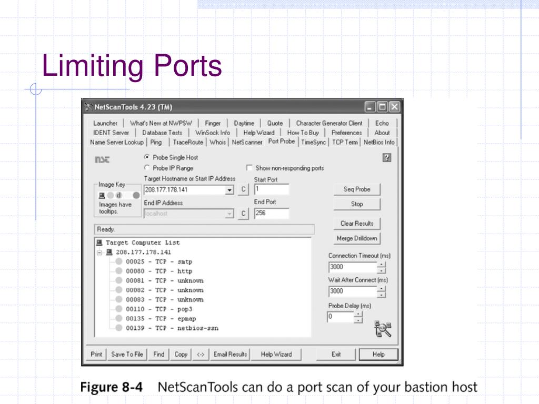
Task: Click the Probe Delay value field
Action: 341,317
